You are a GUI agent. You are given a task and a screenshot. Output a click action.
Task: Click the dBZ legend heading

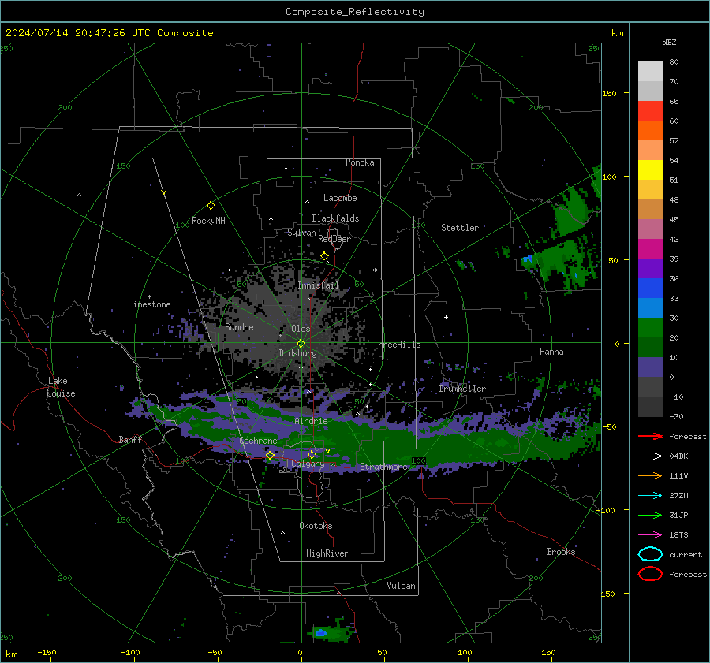669,42
